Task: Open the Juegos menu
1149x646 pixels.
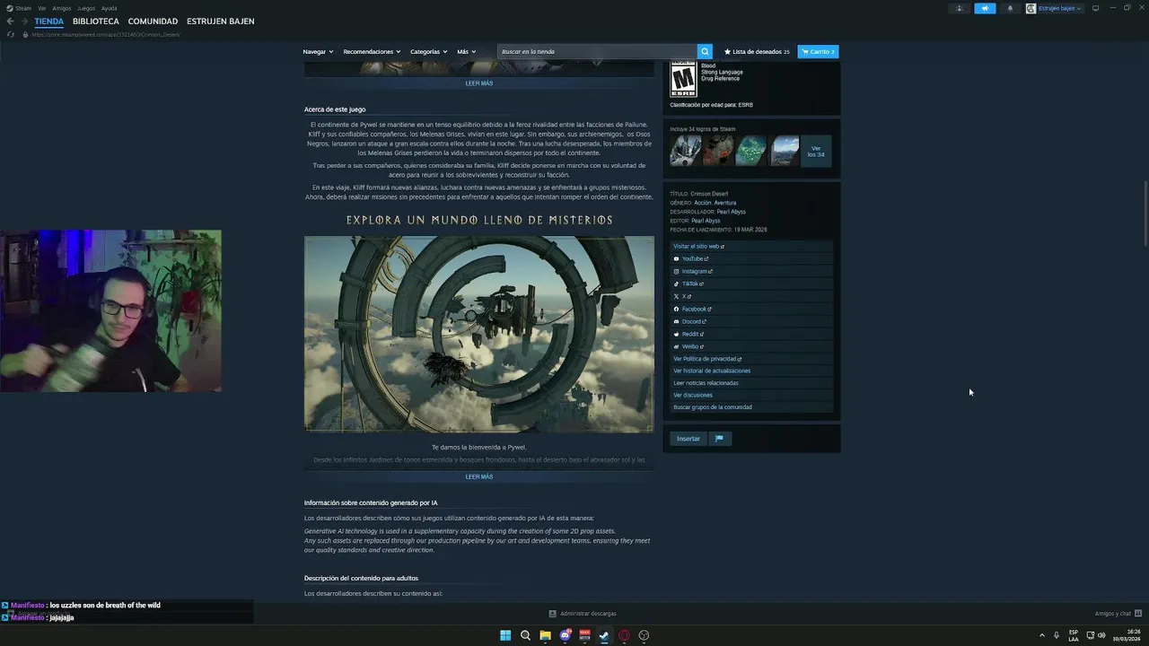Action: click(86, 8)
